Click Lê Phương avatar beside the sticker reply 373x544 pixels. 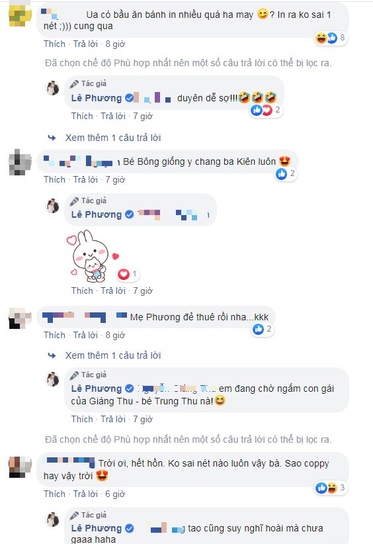pyautogui.click(x=53, y=206)
